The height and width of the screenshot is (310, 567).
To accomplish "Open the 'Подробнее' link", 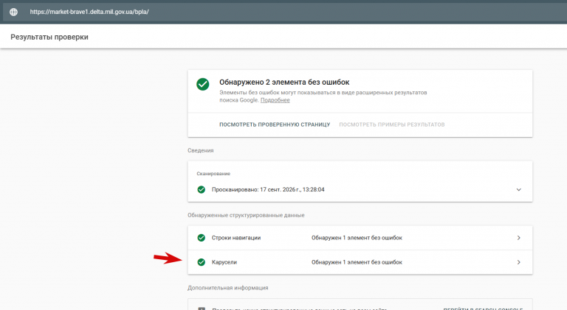I will [275, 100].
